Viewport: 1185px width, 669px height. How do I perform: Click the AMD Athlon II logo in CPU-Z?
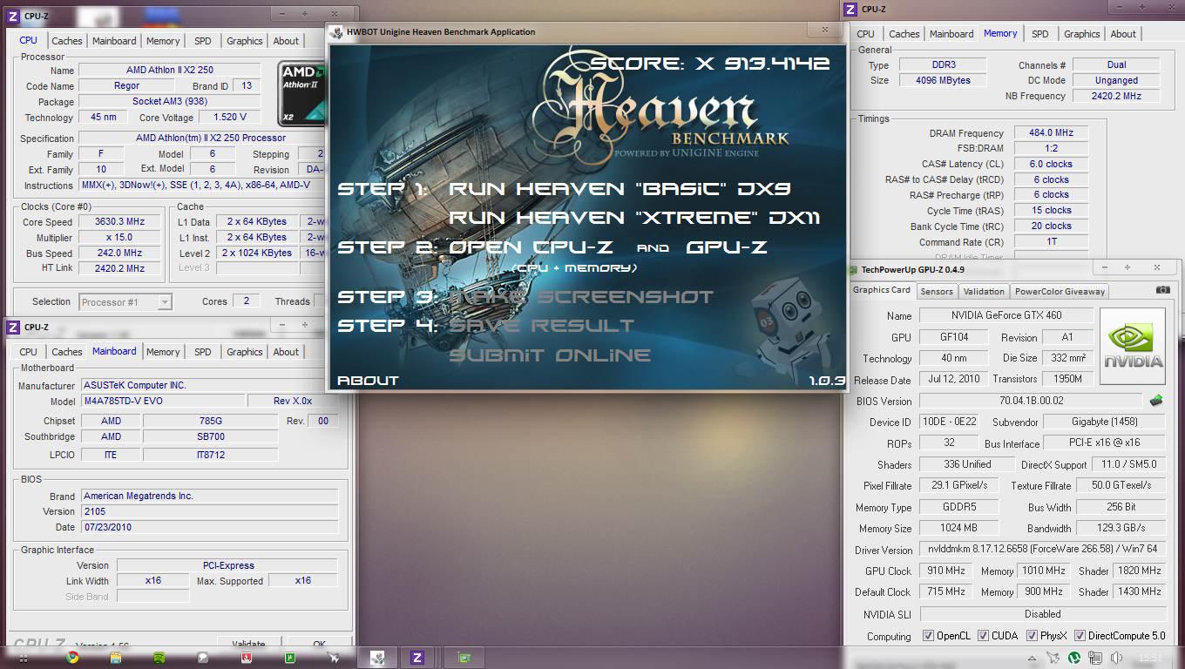[301, 92]
